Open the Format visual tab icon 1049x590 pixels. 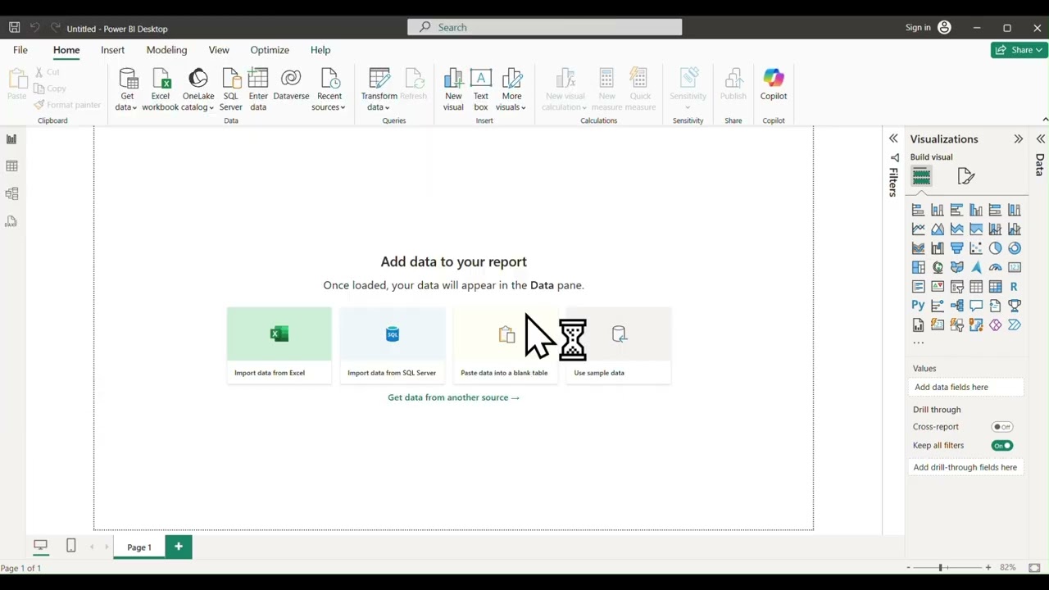965,176
